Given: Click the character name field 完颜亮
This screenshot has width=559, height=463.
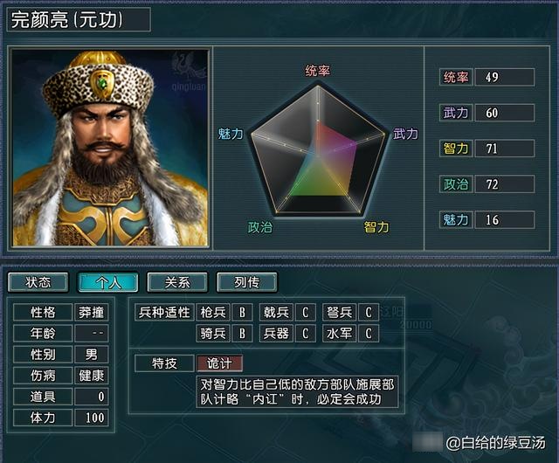Looking at the screenshot, I should 79,19.
